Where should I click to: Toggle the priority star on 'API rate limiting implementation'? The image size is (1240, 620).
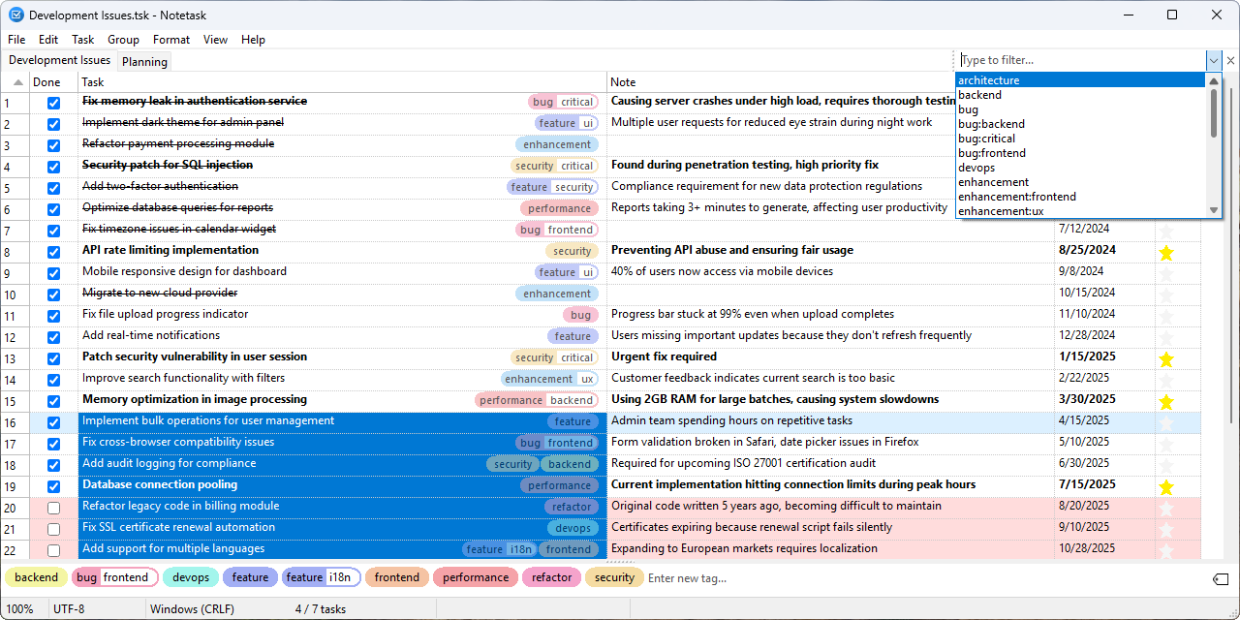[x=1165, y=251]
